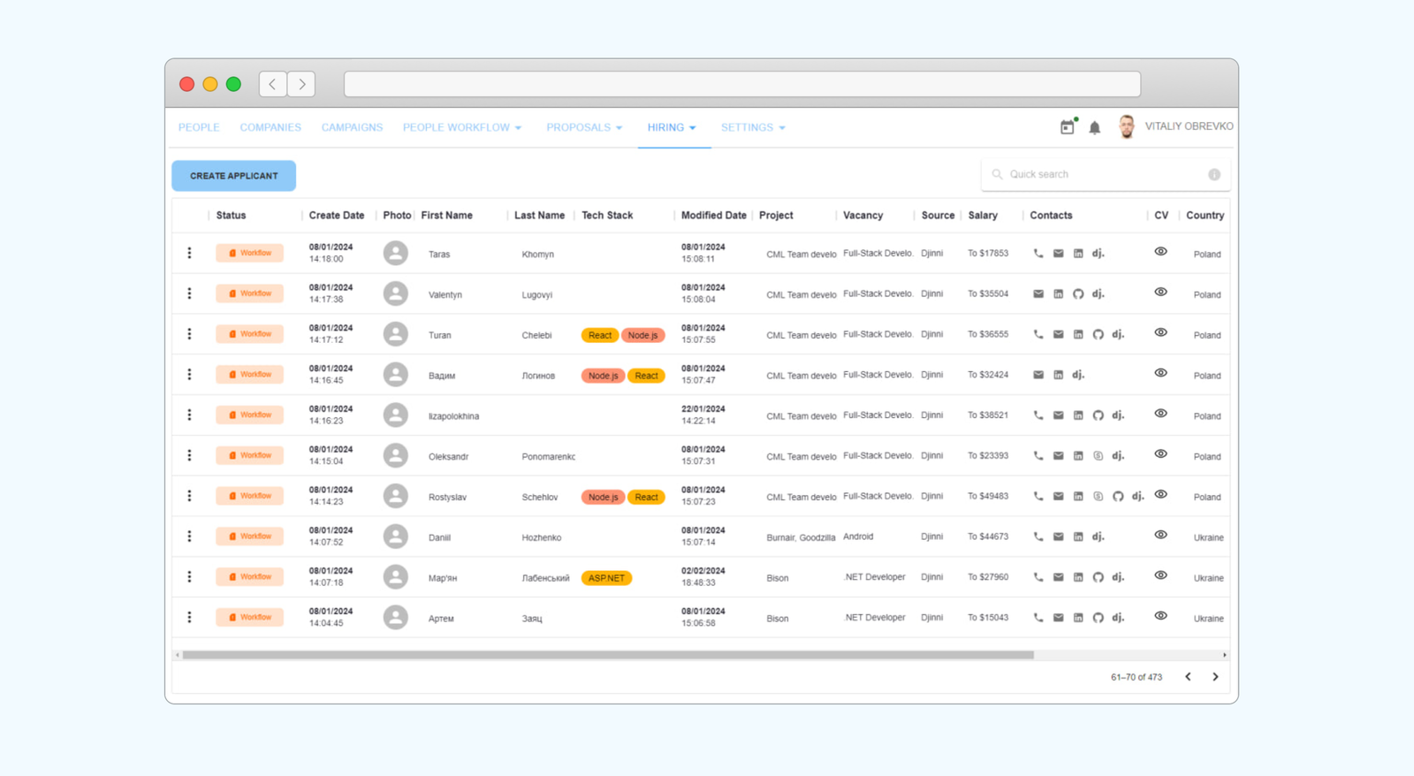Open LinkedIn icon in Turan Chelebi row
1414x776 pixels.
click(x=1078, y=335)
